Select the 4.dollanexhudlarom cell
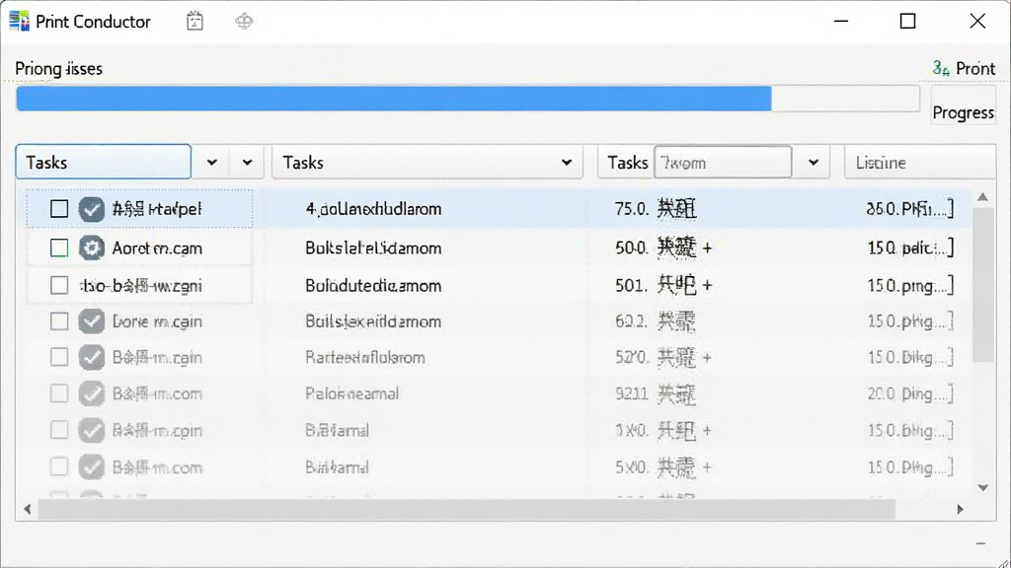 coord(373,209)
